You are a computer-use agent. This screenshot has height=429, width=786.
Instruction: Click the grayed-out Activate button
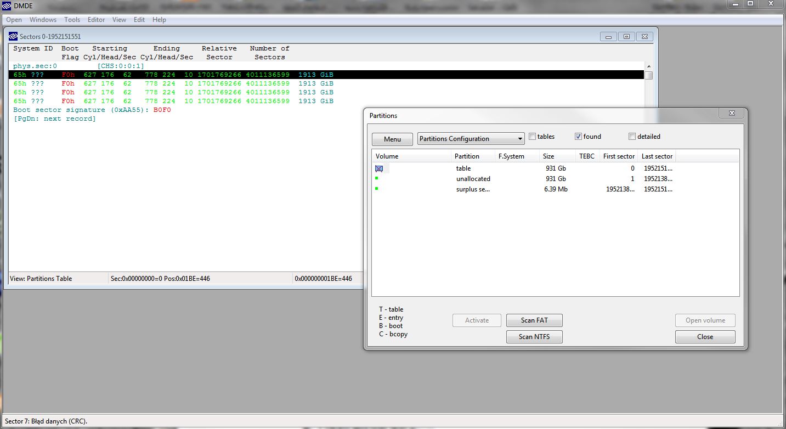pos(477,320)
